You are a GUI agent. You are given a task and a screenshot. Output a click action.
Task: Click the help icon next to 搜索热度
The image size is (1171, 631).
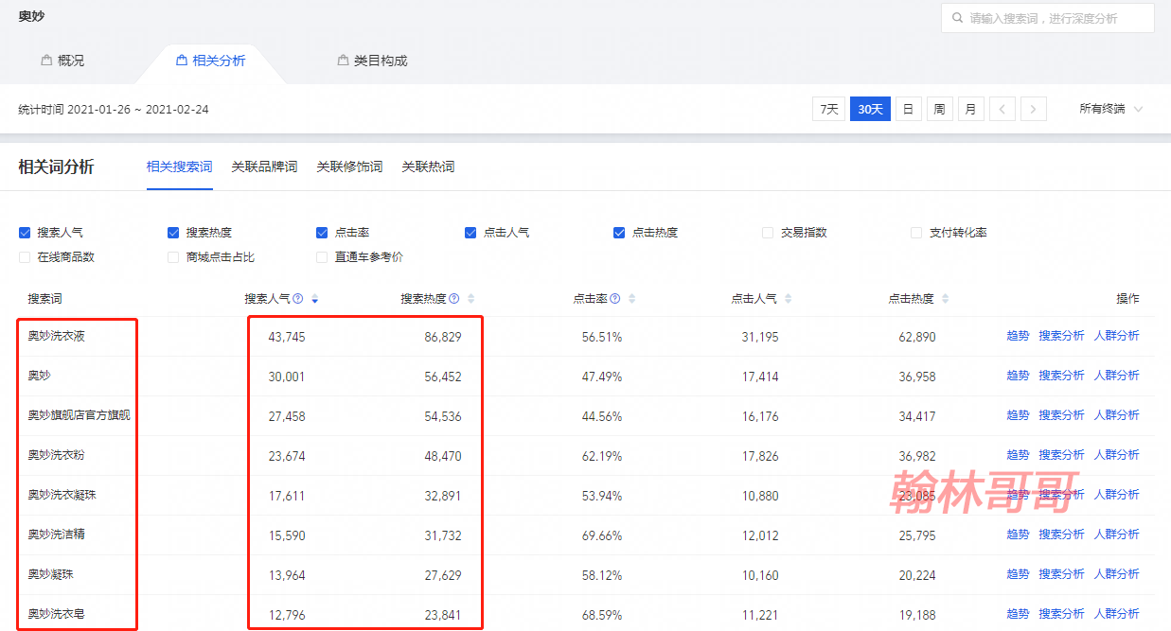454,299
